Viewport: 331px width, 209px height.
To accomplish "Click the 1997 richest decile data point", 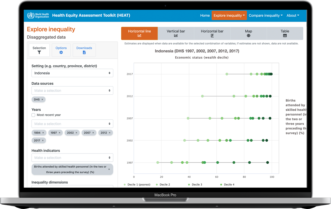I will (268, 162).
